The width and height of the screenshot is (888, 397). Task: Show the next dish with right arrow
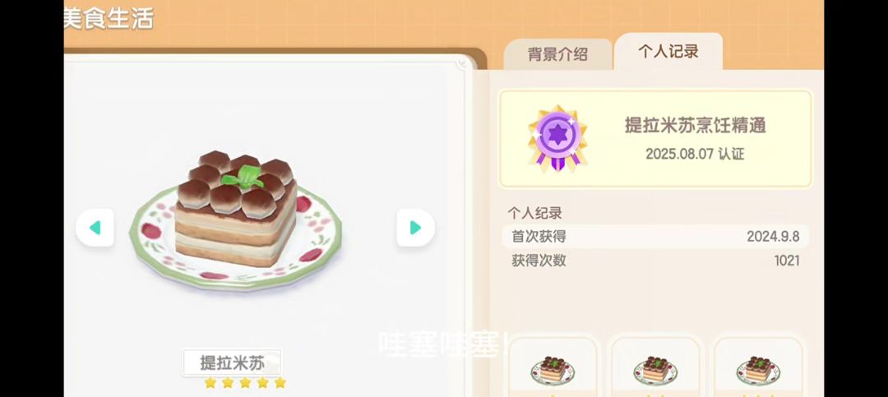416,228
